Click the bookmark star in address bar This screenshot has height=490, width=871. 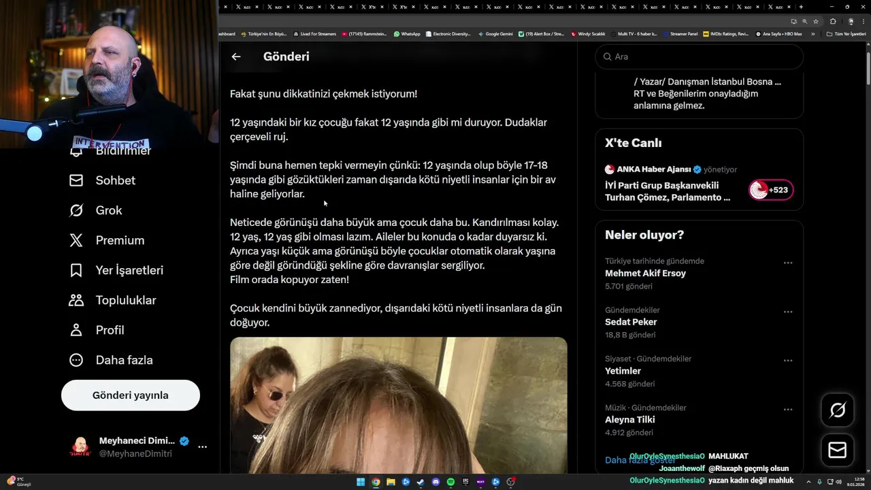pos(816,21)
